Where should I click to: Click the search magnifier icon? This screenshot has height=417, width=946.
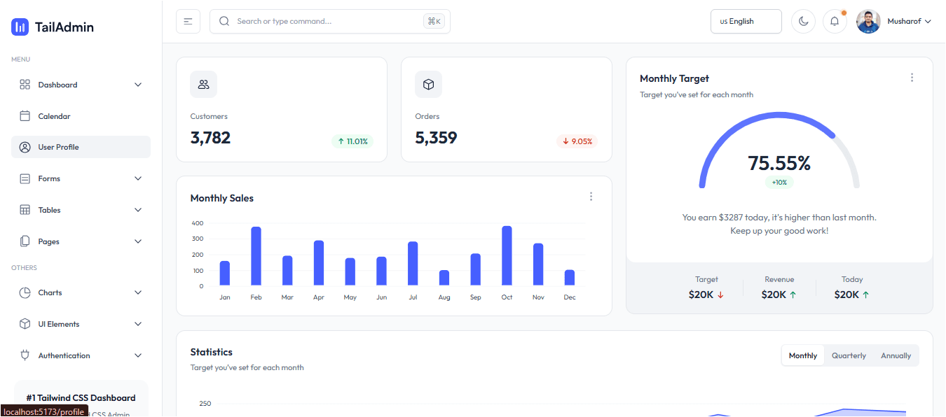[x=224, y=21]
